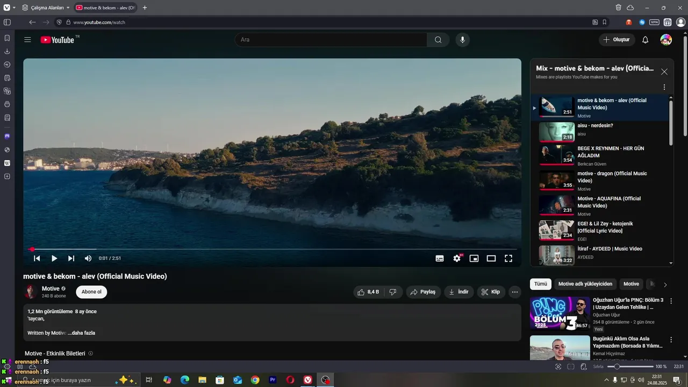Switch to the 'motive & bekom - alev' tab
Screen dimensions: 688x387
pyautogui.click(x=105, y=8)
